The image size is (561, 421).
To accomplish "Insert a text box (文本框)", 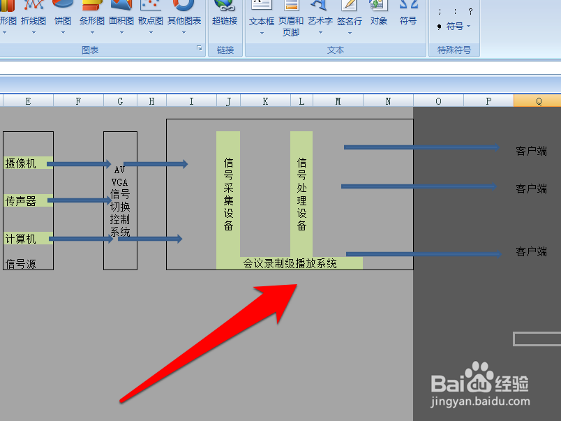I will (261, 20).
